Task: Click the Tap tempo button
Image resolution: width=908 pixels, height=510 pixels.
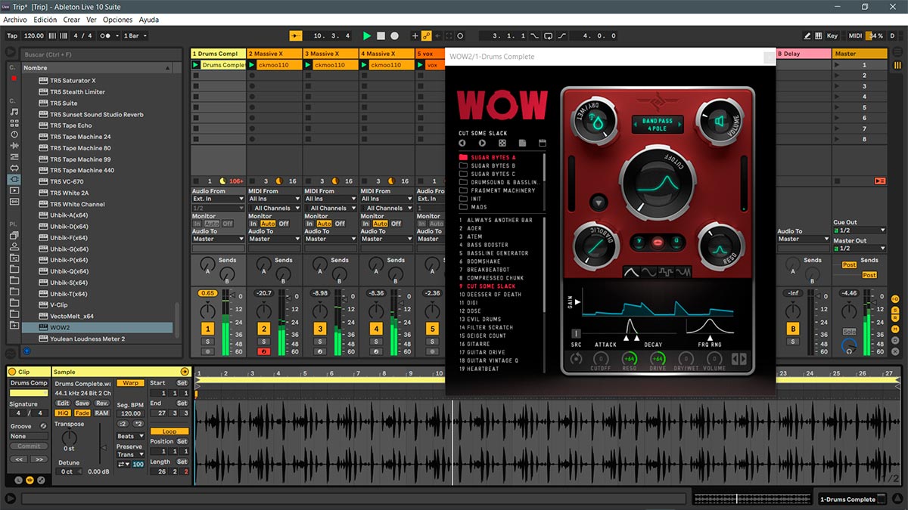Action: point(12,36)
